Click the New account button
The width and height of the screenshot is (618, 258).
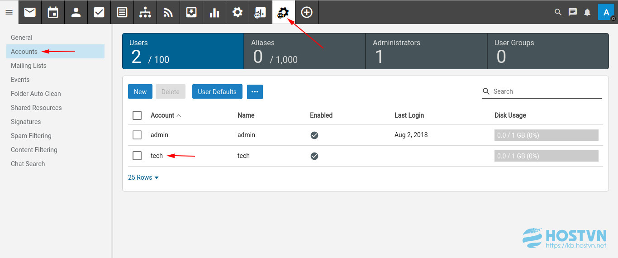click(x=140, y=91)
